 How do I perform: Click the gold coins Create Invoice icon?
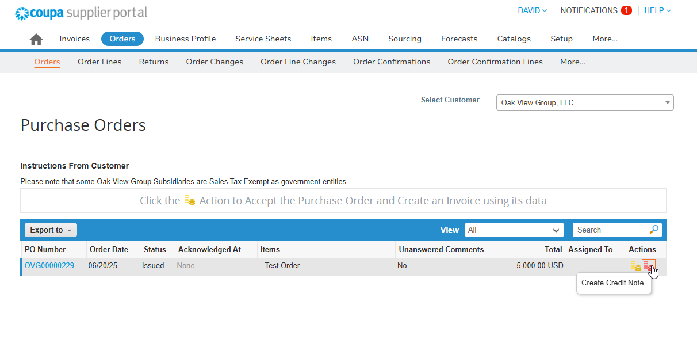635,266
